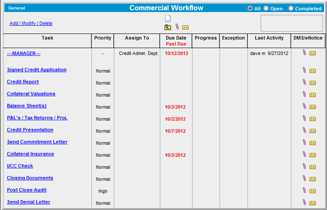Viewport: 327px width, 210px height.
Task: Open the UCC Check task link
Action: point(20,166)
